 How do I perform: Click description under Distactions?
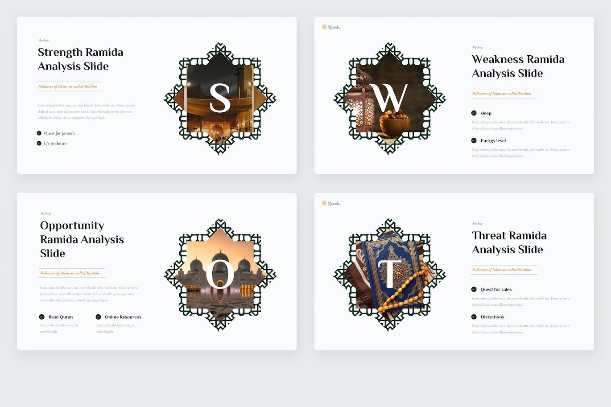[x=521, y=329]
